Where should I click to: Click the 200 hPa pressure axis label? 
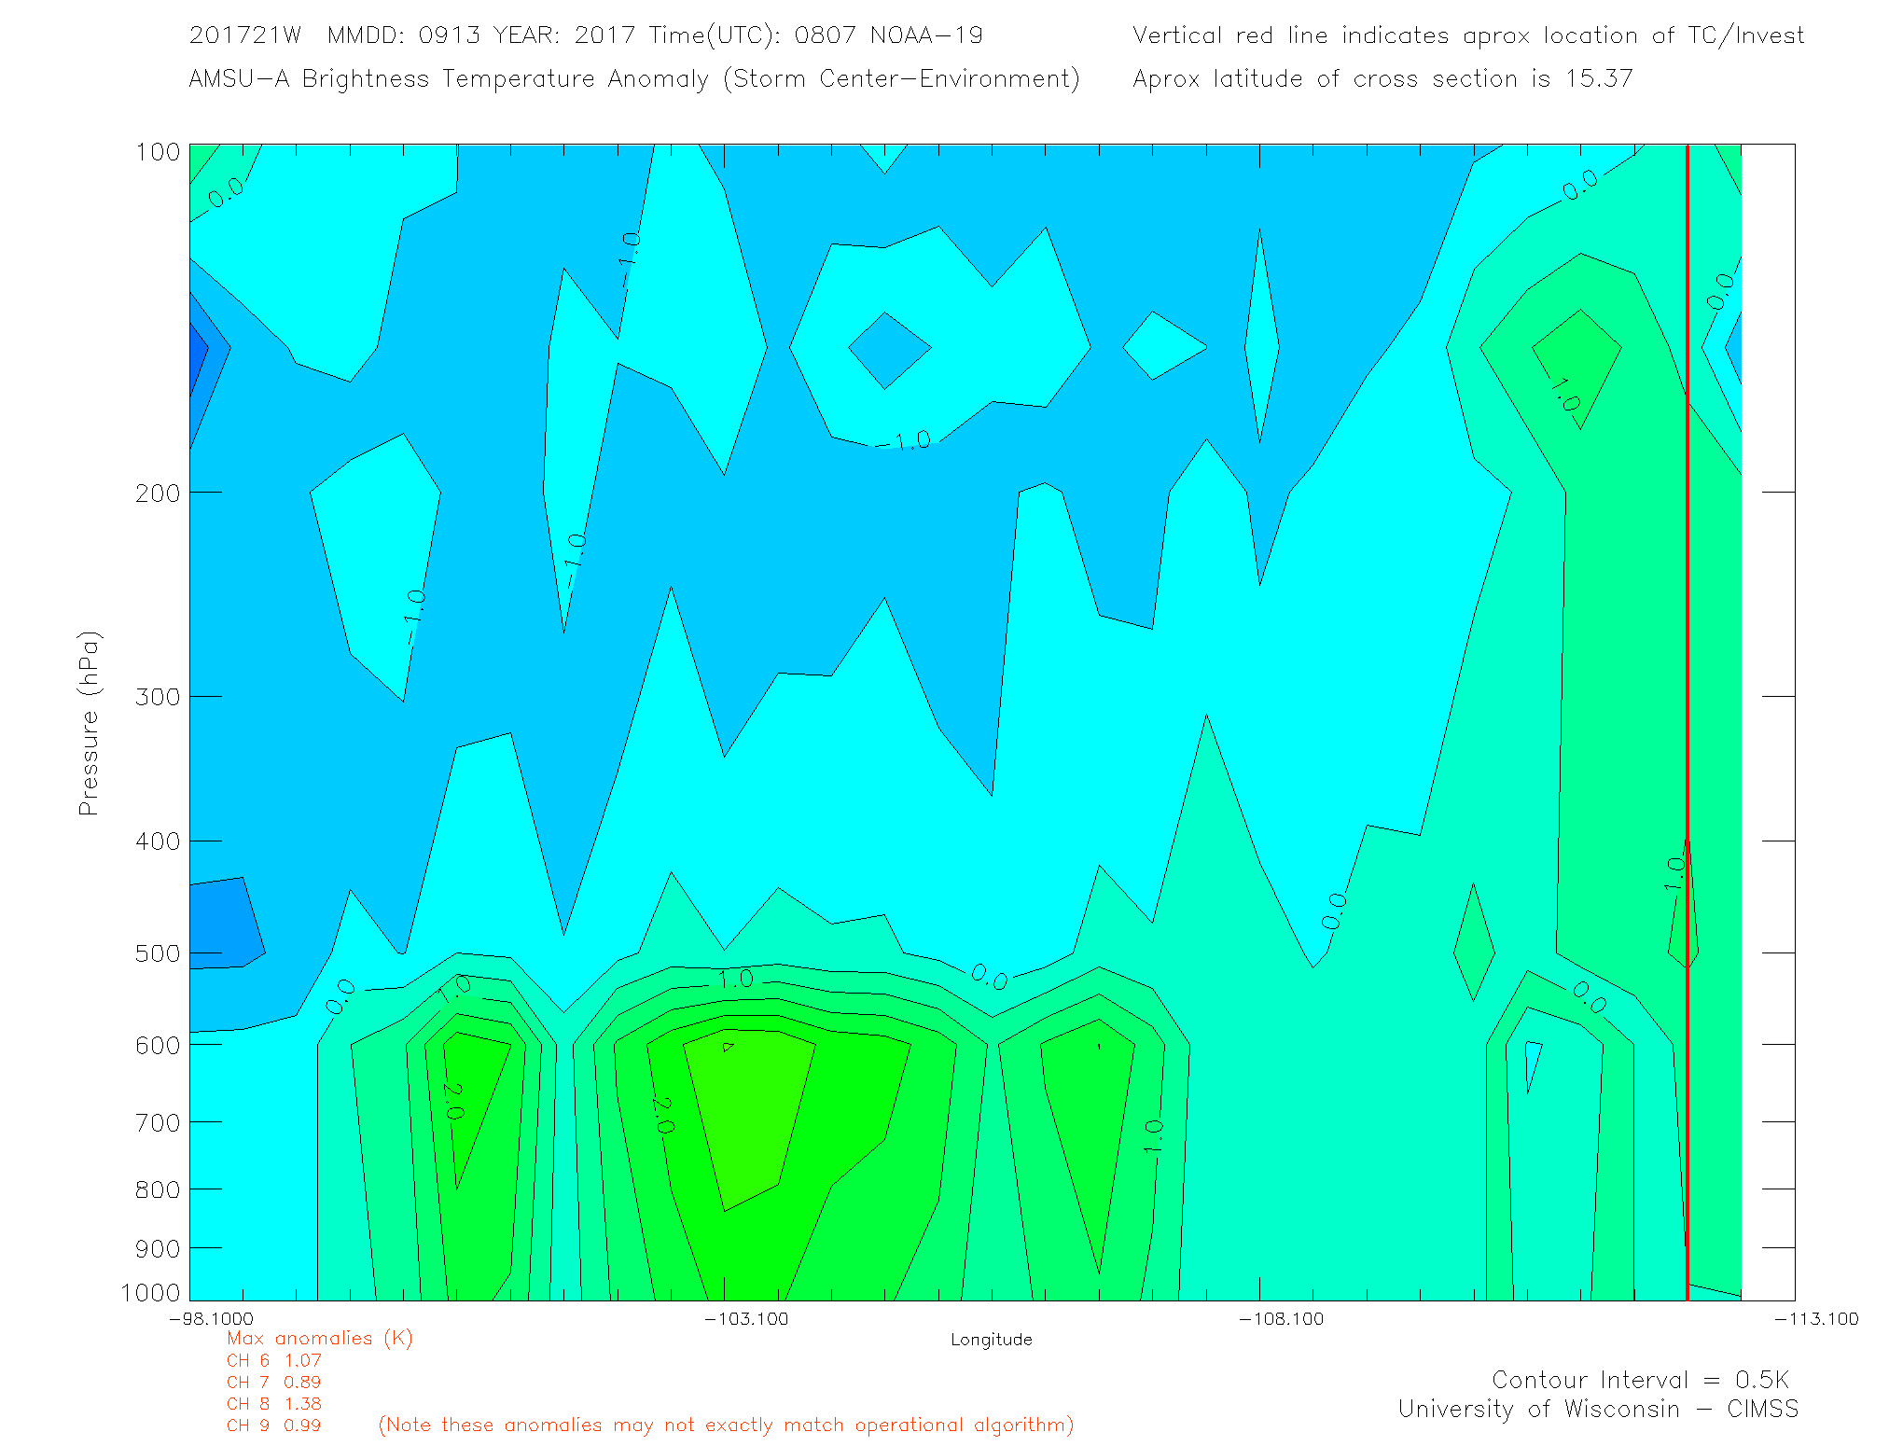[x=158, y=494]
